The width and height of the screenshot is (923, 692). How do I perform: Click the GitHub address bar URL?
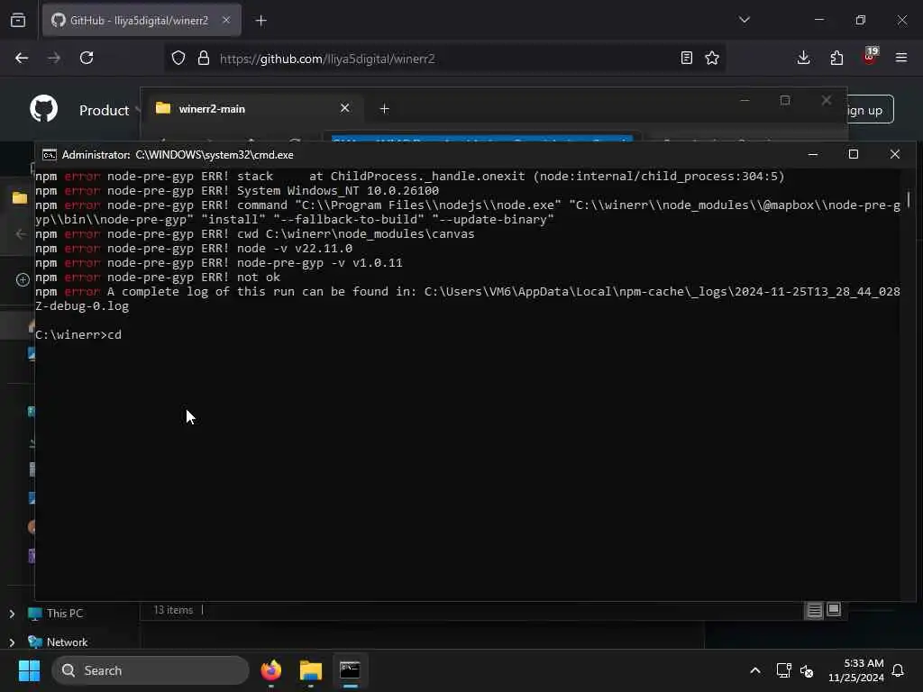click(x=327, y=59)
